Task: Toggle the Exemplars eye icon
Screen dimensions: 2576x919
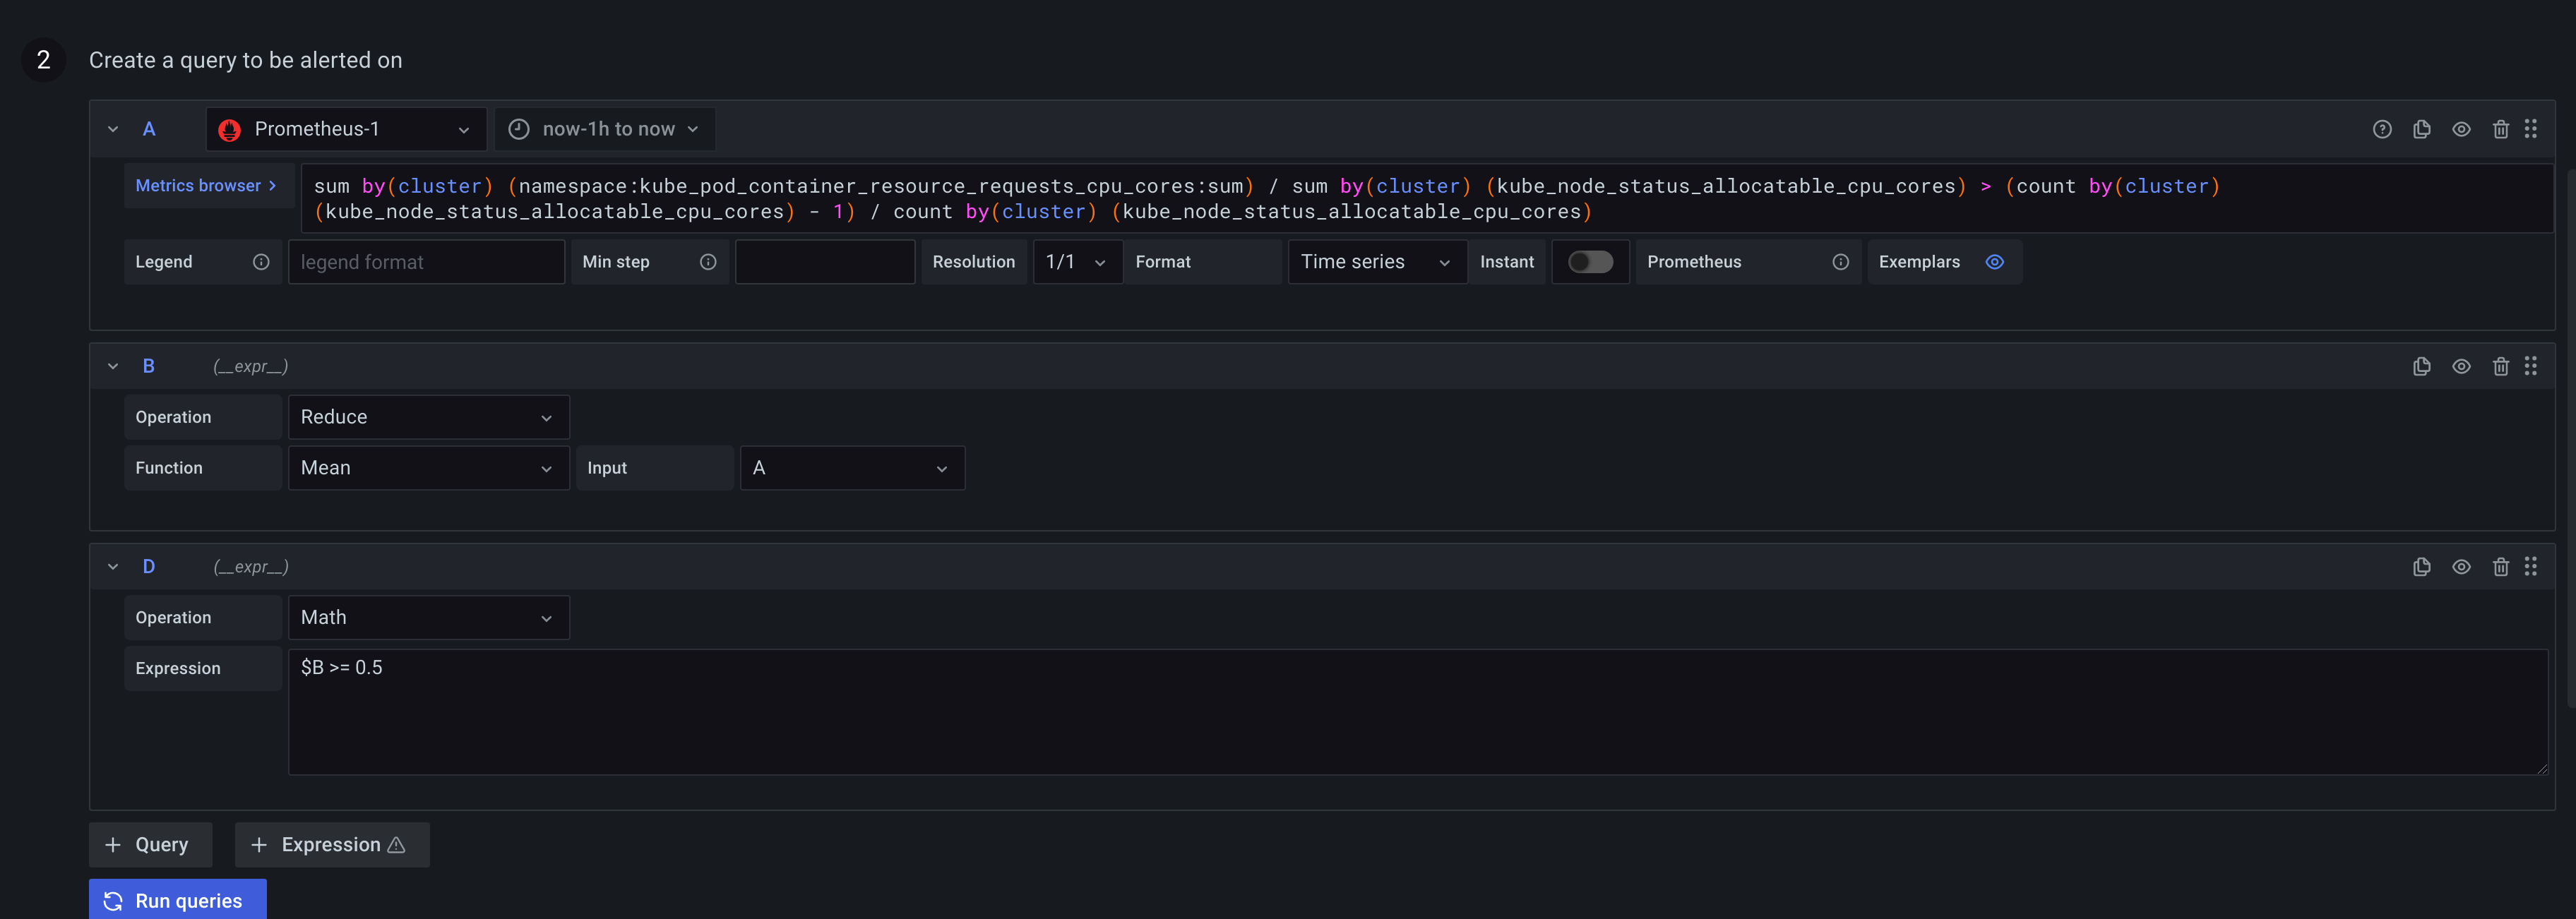Action: (x=1994, y=262)
